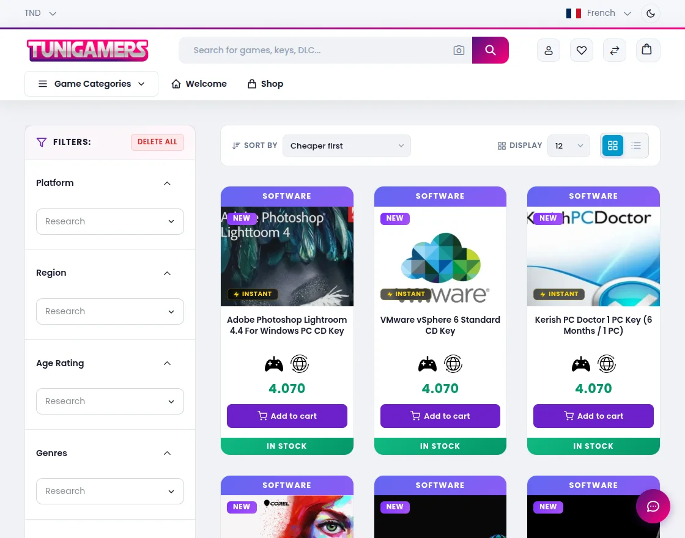Click the globe region icon under Kerish PC Doctor
Image resolution: width=685 pixels, height=538 pixels.
tap(606, 363)
